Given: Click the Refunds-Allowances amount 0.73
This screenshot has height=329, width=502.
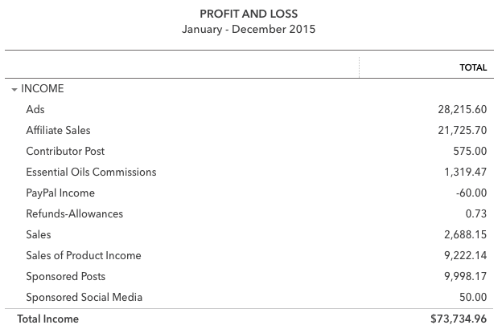Looking at the screenshot, I should click(476, 213).
